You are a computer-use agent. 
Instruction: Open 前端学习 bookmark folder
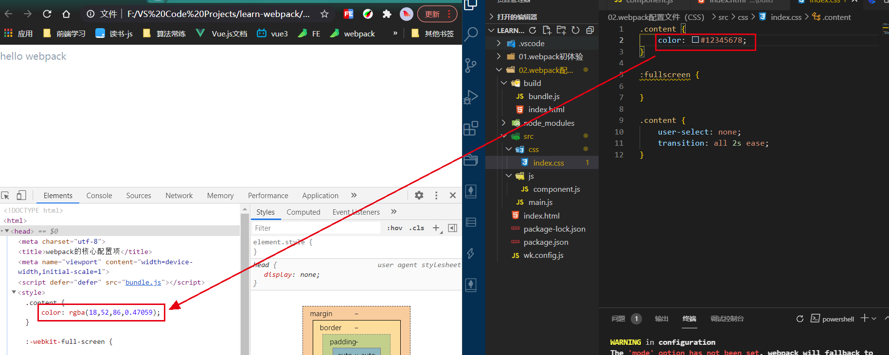(64, 34)
